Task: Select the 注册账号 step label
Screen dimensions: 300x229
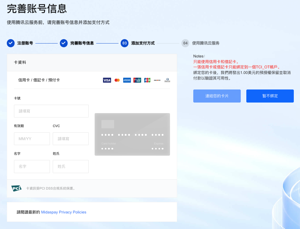Action: pos(25,43)
